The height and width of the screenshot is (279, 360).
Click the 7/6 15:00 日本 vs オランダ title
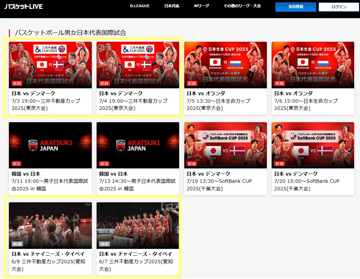click(294, 93)
